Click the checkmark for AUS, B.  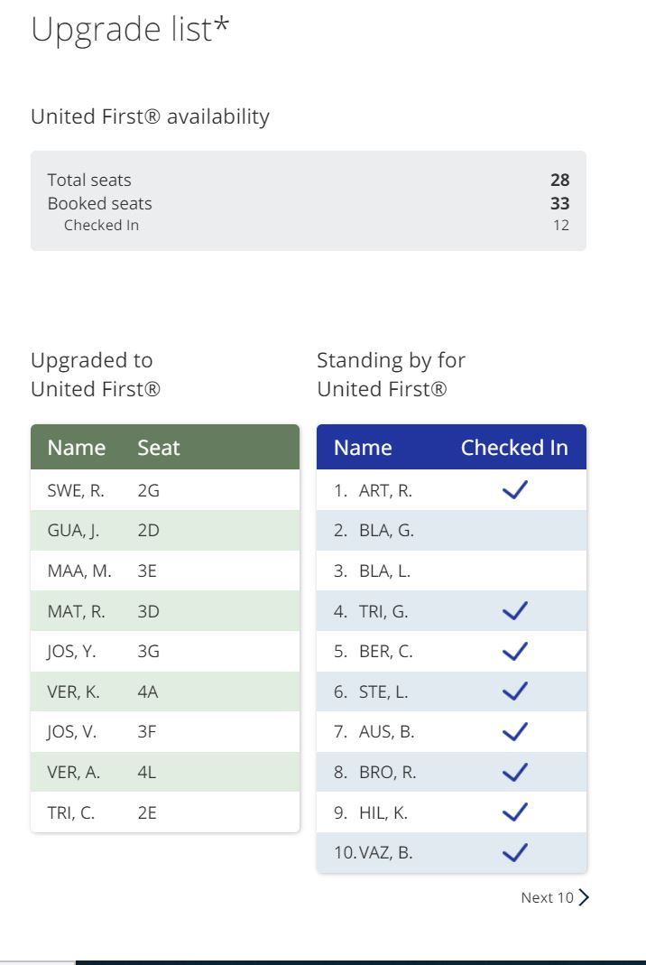[x=514, y=731]
